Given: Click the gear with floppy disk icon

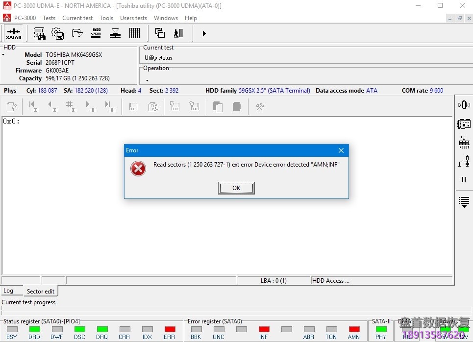Looking at the screenshot, I should pyautogui.click(x=57, y=33).
